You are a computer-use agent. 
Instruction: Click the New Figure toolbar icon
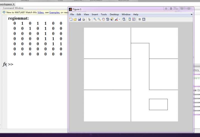pyautogui.click(x=71, y=19)
